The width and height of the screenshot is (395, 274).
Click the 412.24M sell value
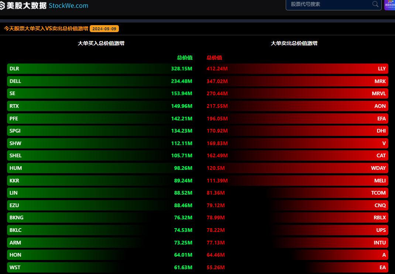(217, 69)
